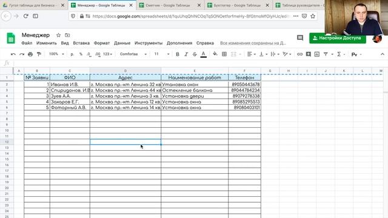Open text wrapping dropdown
The height and width of the screenshot is (218, 388).
(275, 54)
